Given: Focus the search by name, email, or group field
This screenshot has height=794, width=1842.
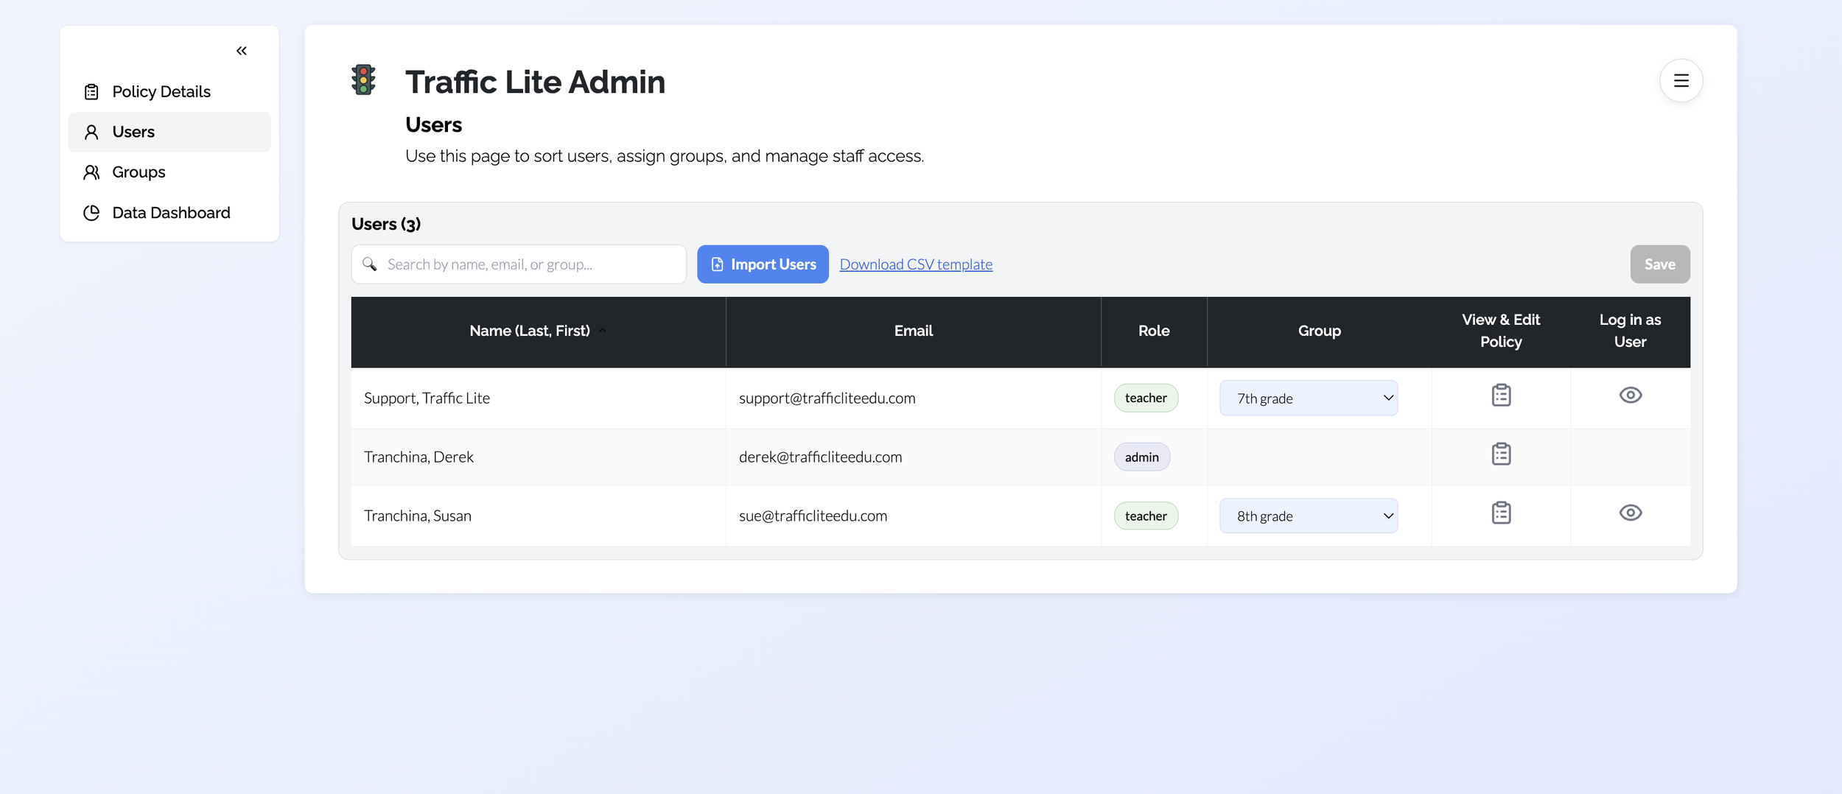Looking at the screenshot, I should coord(519,264).
